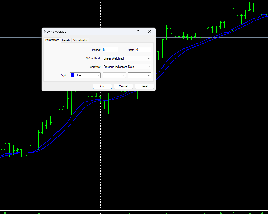268x214 pixels.
Task: Open the line style dropdown
Action: coord(114,75)
